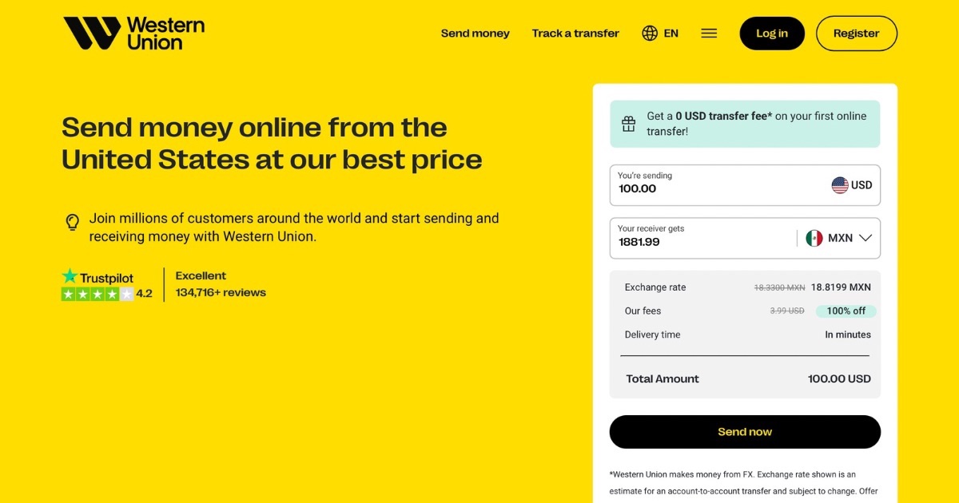959x503 pixels.
Task: Click the Mexico flag next to MXN
Action: 814,237
